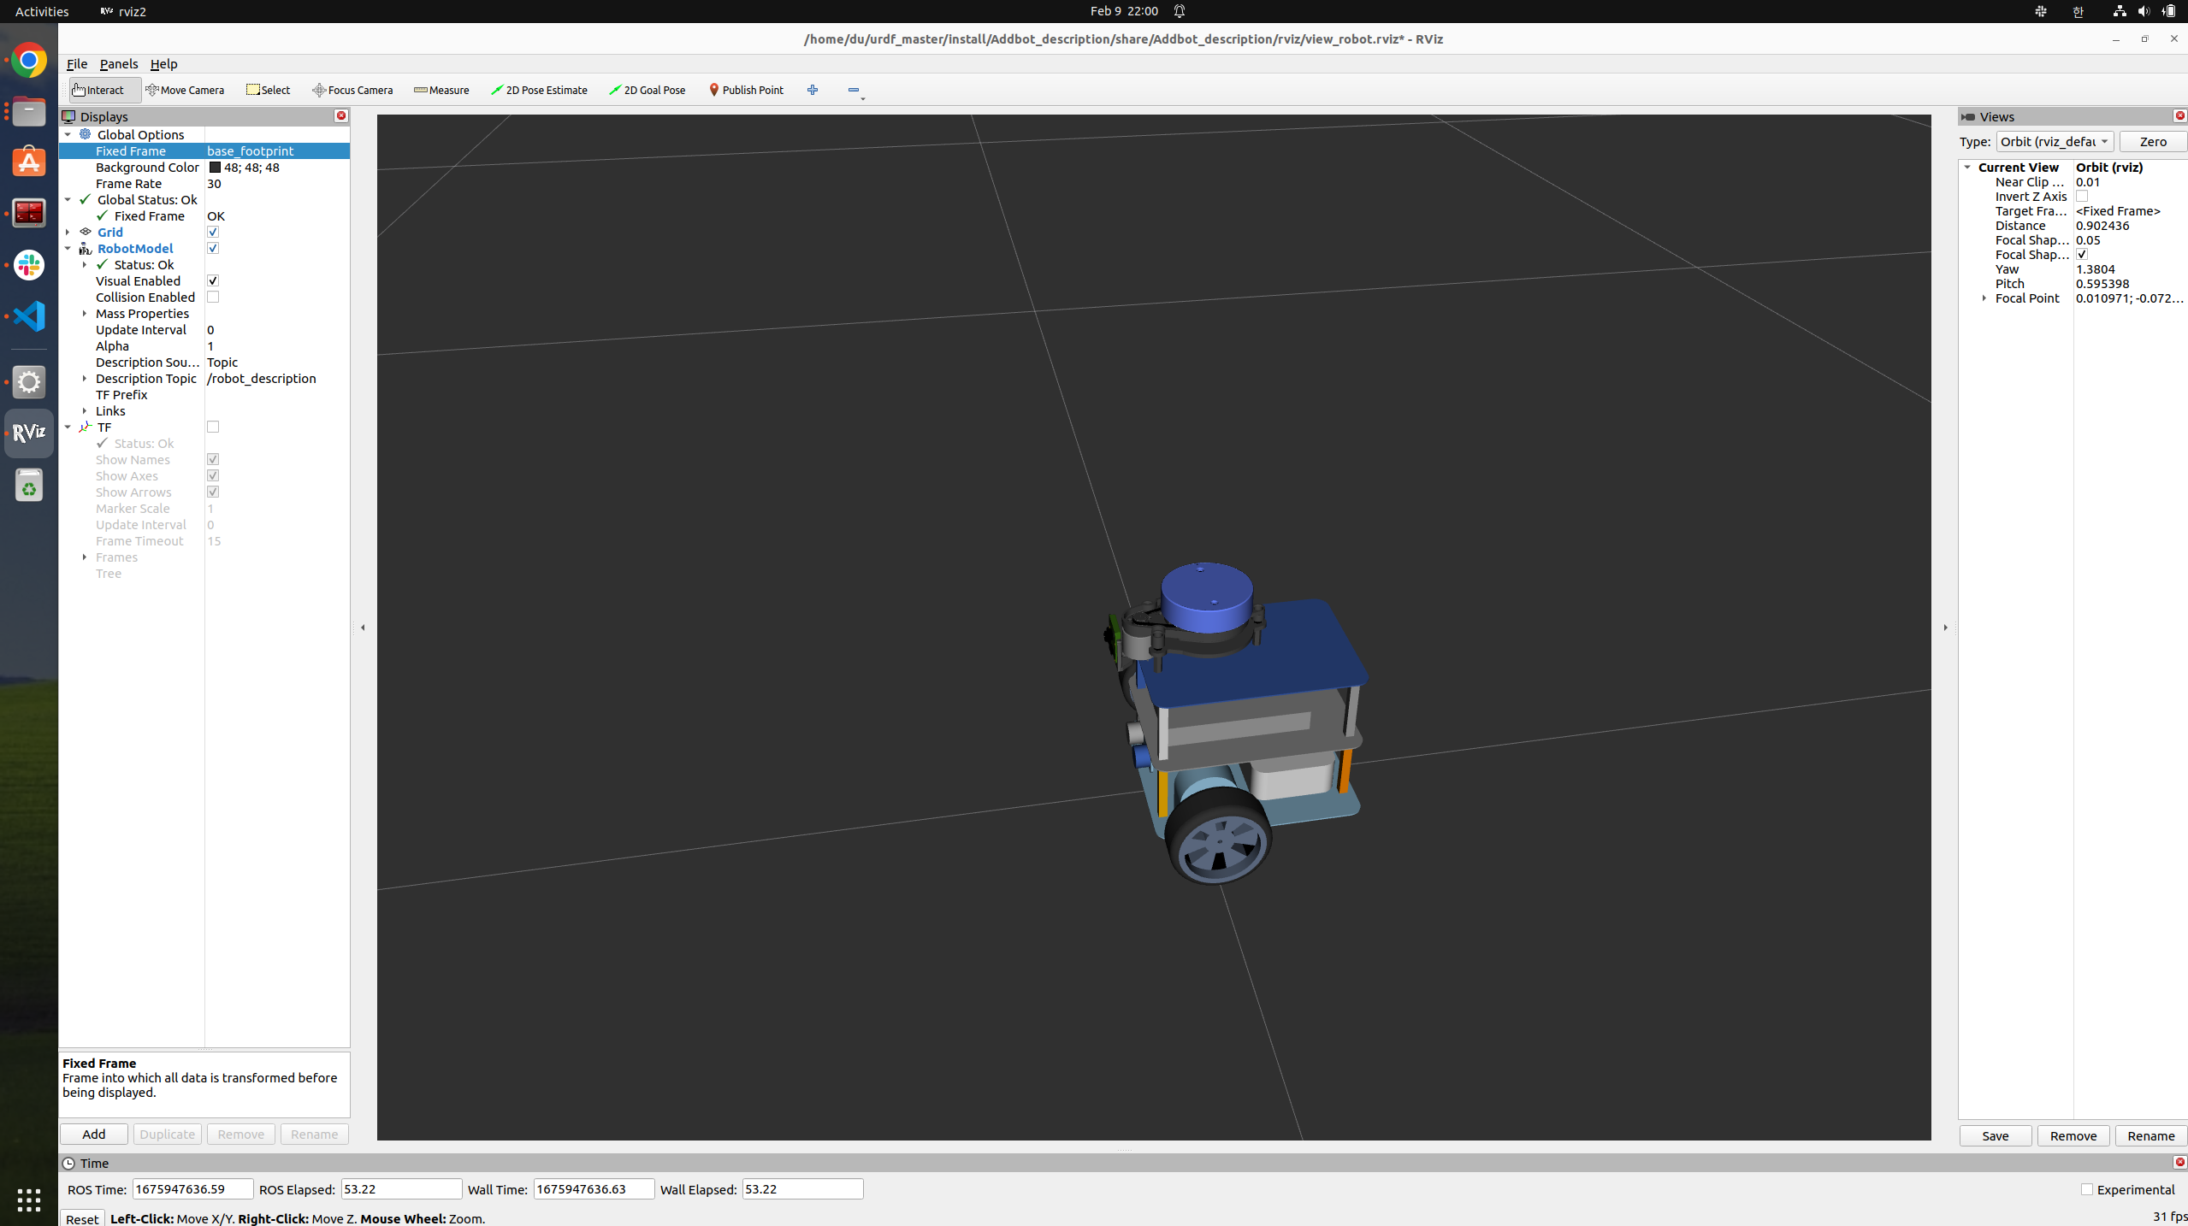Image resolution: width=2188 pixels, height=1226 pixels.
Task: Click the Add display button
Action: point(94,1134)
